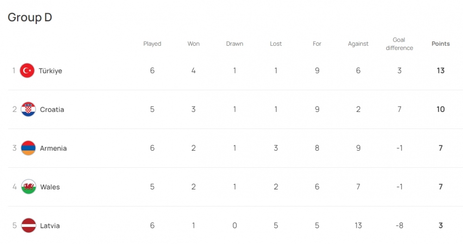Open the Croatia team link
The width and height of the screenshot is (463, 244).
coord(52,110)
